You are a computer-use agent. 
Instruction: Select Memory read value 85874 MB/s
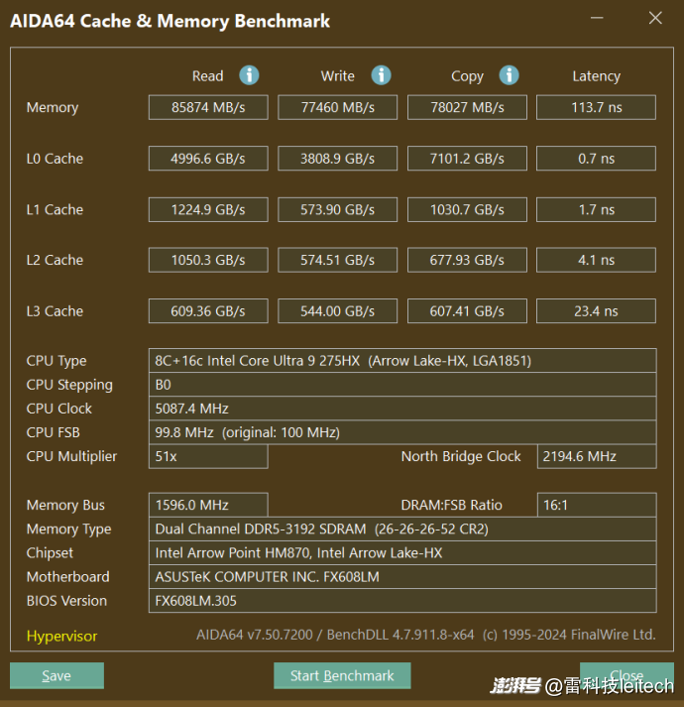208,107
